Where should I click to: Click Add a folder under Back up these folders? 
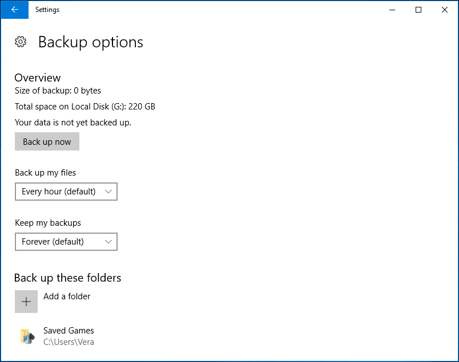[x=66, y=296]
